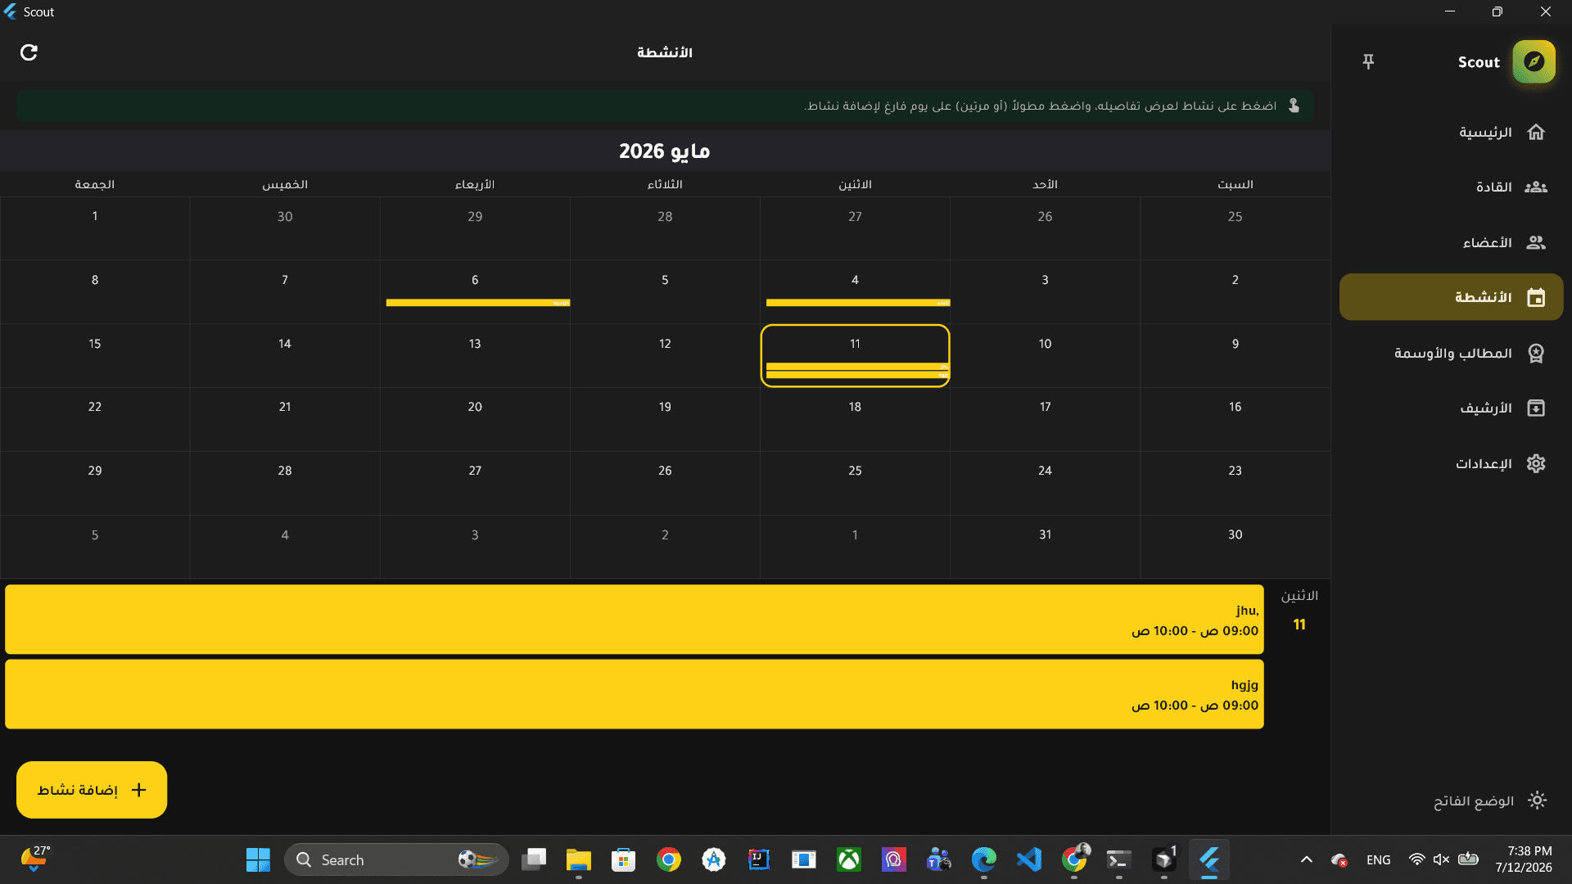The width and height of the screenshot is (1572, 884).
Task: Click the Scout compass logo
Action: (x=1534, y=61)
